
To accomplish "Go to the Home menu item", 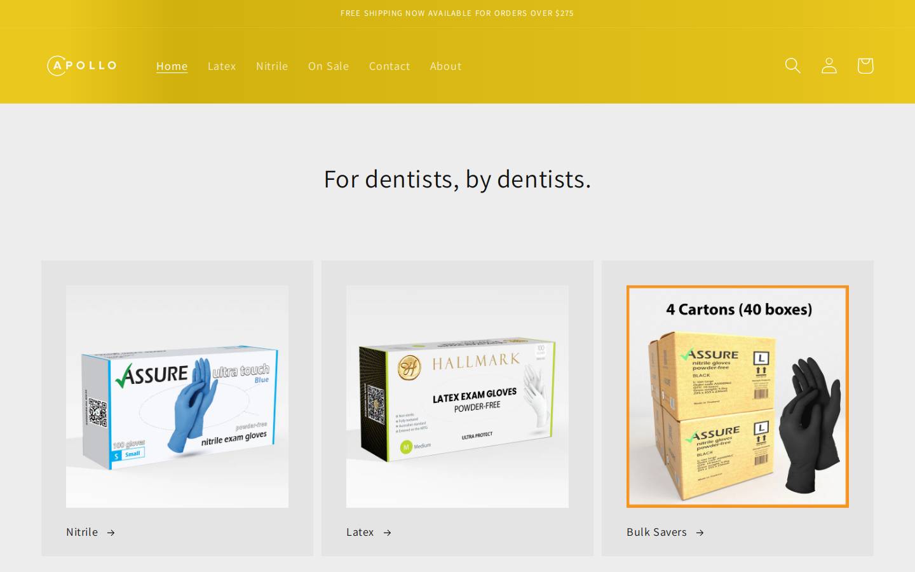I will pyautogui.click(x=172, y=66).
